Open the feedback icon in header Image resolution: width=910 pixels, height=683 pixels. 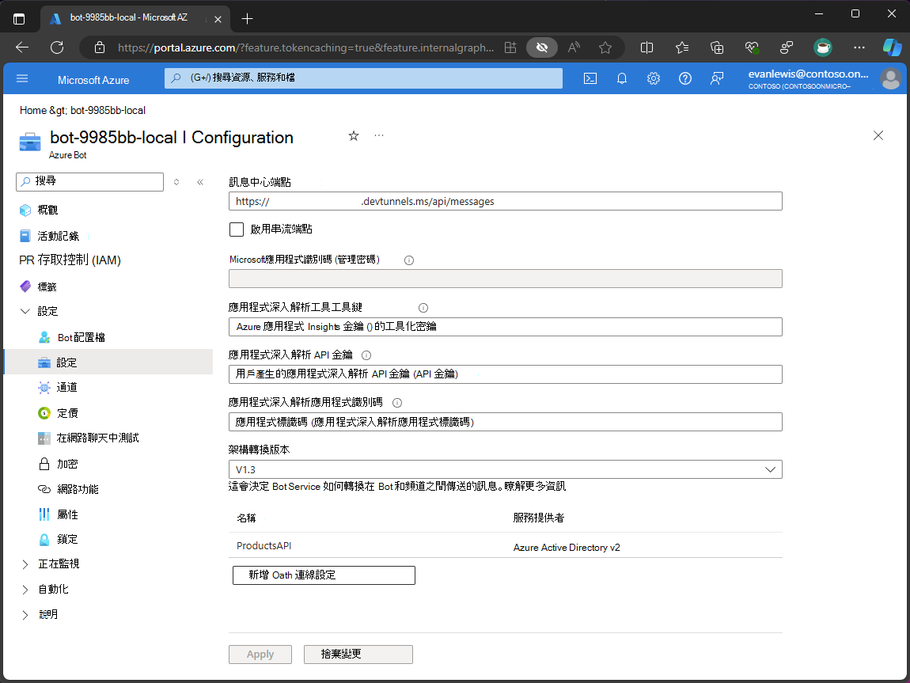click(717, 78)
